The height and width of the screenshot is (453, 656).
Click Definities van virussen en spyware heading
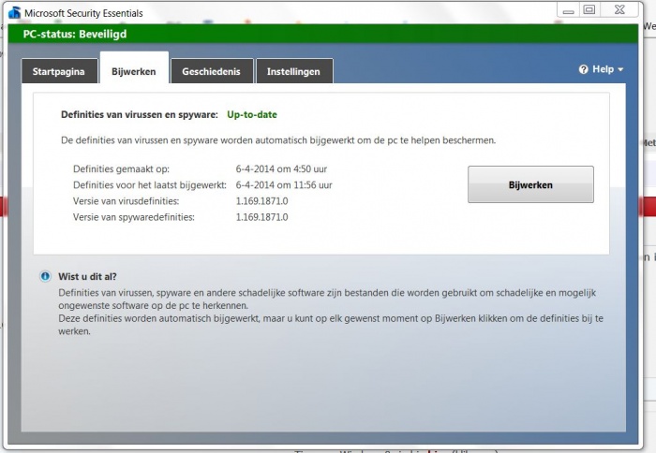coord(140,114)
